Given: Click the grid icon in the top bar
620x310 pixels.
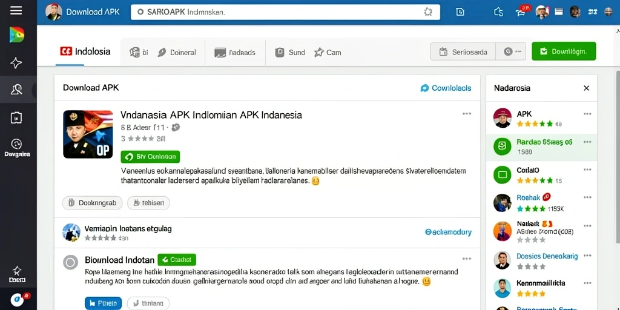Looking at the screenshot, I should (x=592, y=12).
